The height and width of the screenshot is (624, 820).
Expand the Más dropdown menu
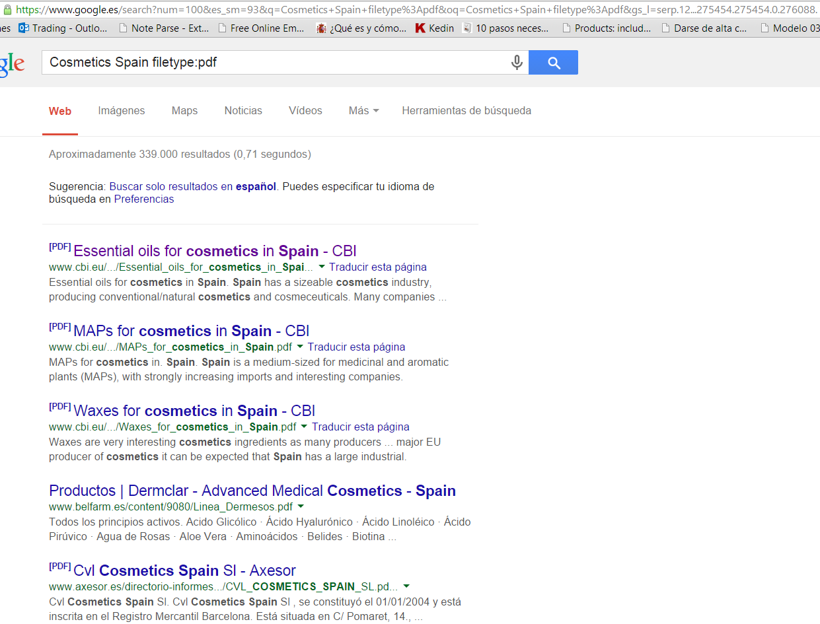pos(363,110)
